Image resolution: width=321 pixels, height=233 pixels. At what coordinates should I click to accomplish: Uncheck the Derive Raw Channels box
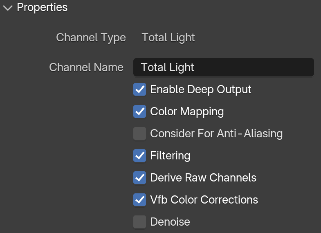coord(139,178)
